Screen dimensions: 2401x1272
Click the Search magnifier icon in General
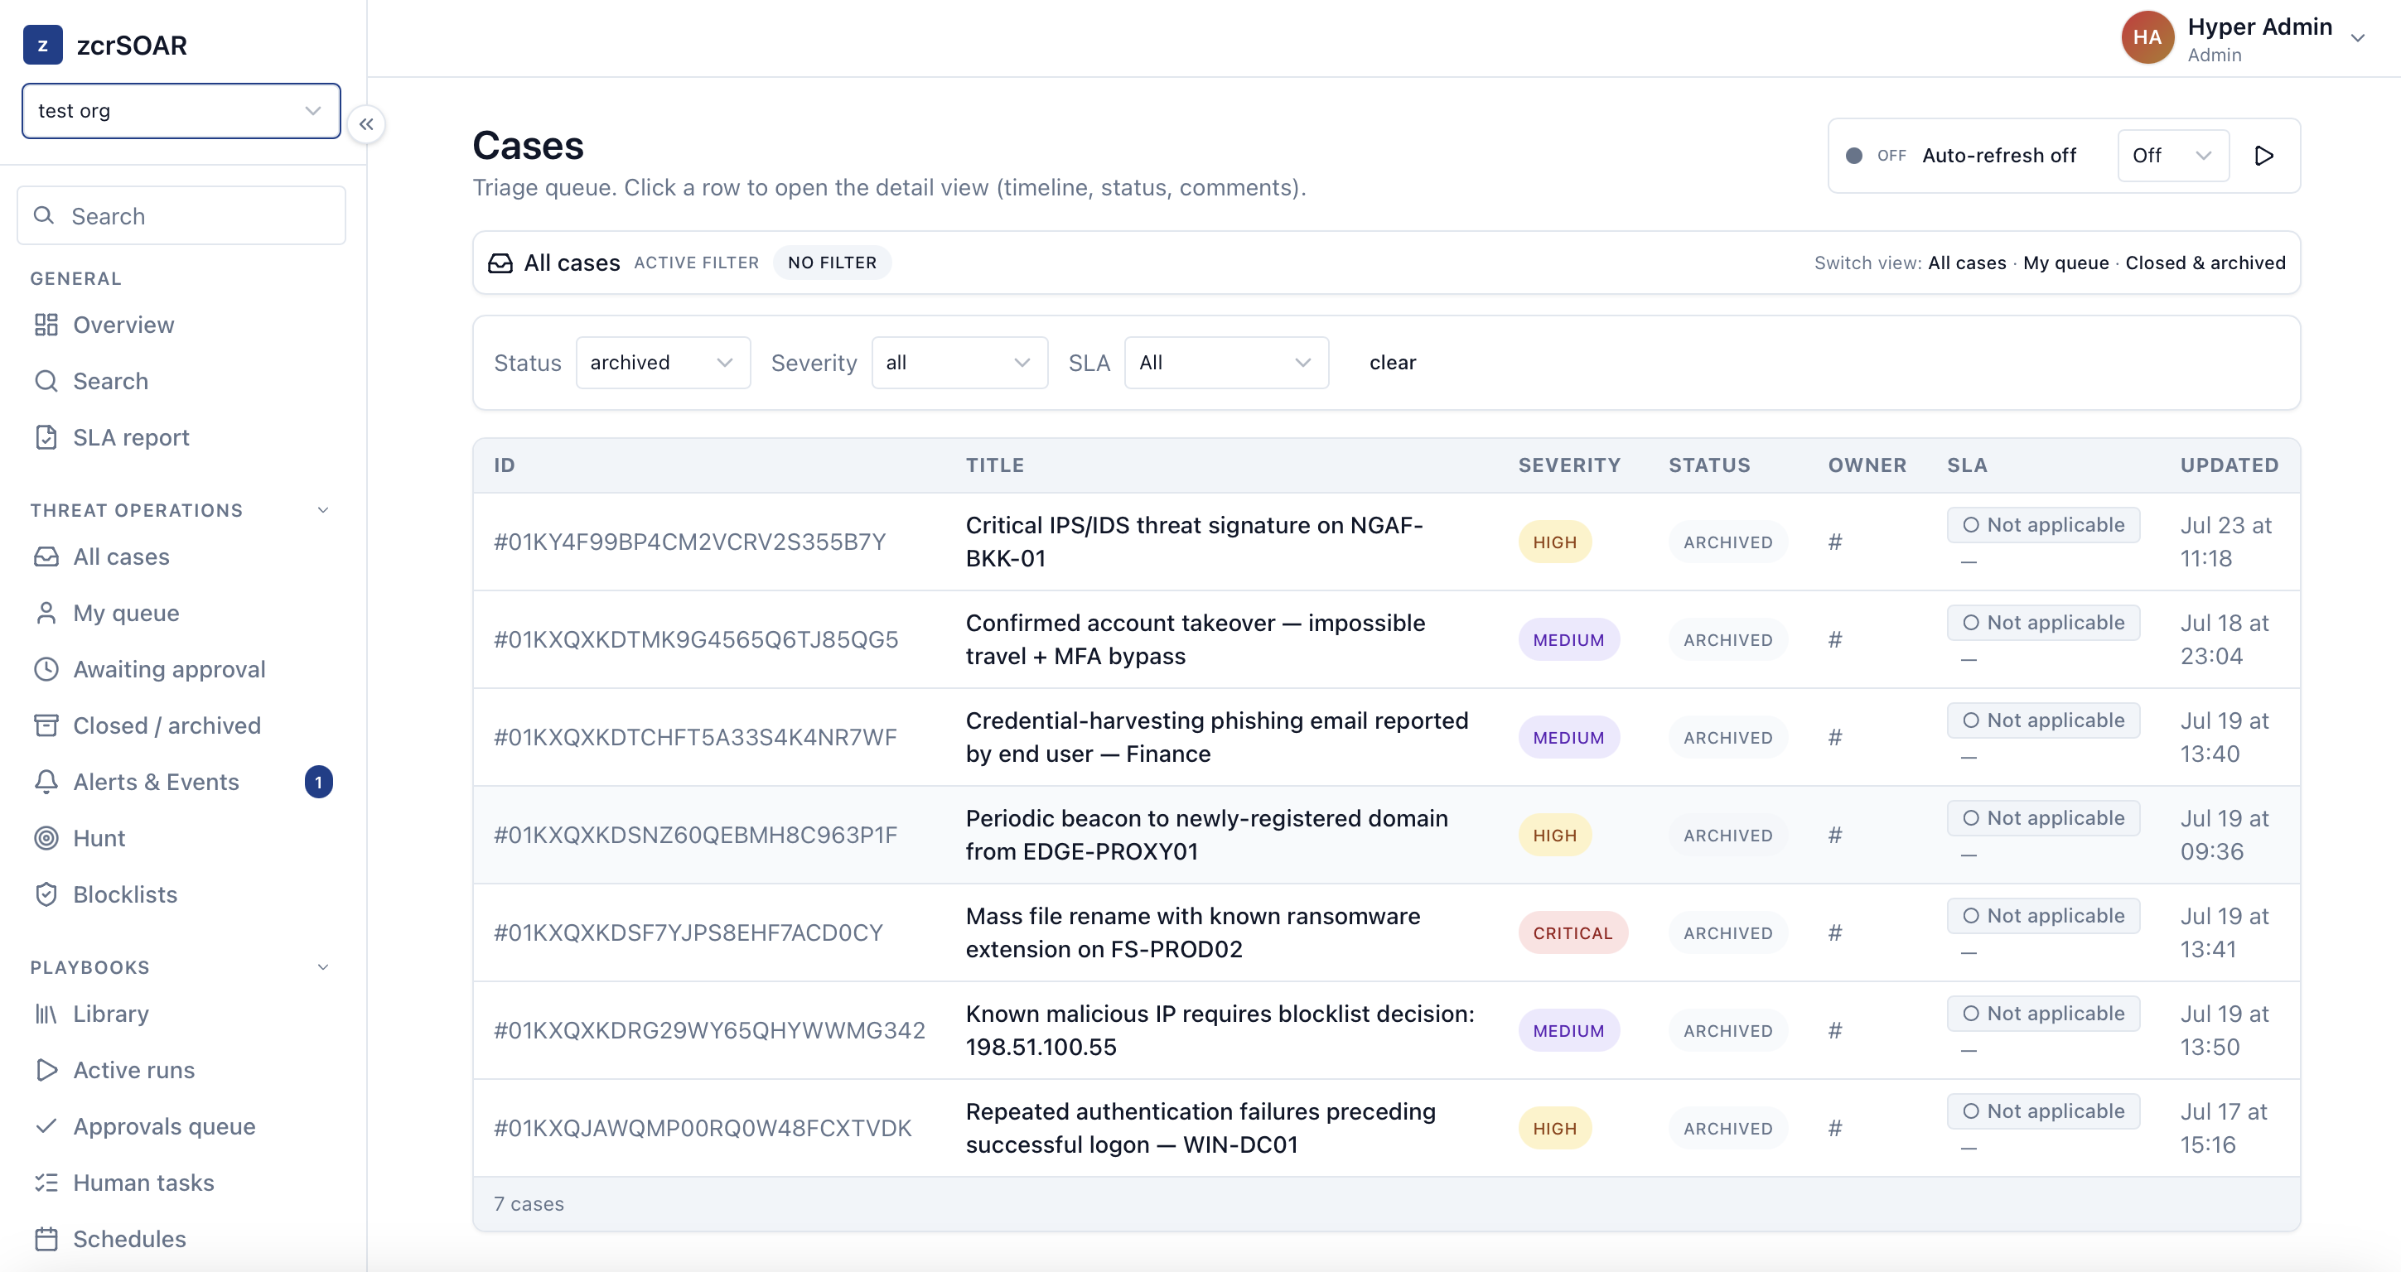click(x=46, y=381)
